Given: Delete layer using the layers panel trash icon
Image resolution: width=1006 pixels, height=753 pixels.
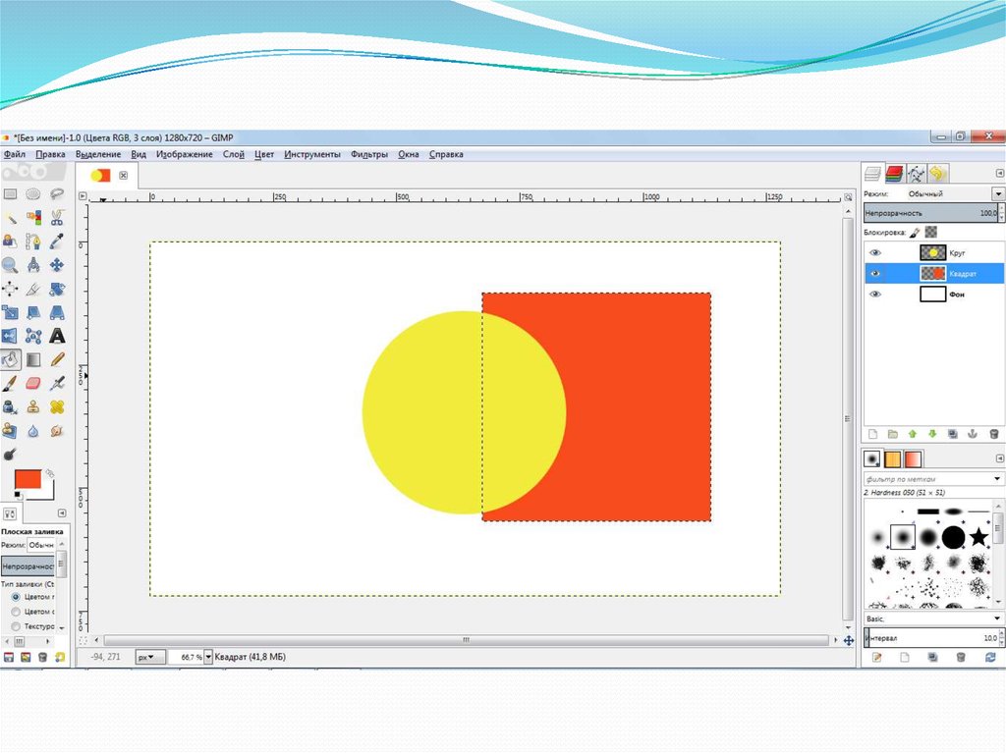Looking at the screenshot, I should click(x=993, y=433).
